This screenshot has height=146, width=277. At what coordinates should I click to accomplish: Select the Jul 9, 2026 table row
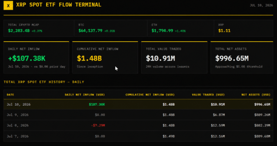(138, 115)
